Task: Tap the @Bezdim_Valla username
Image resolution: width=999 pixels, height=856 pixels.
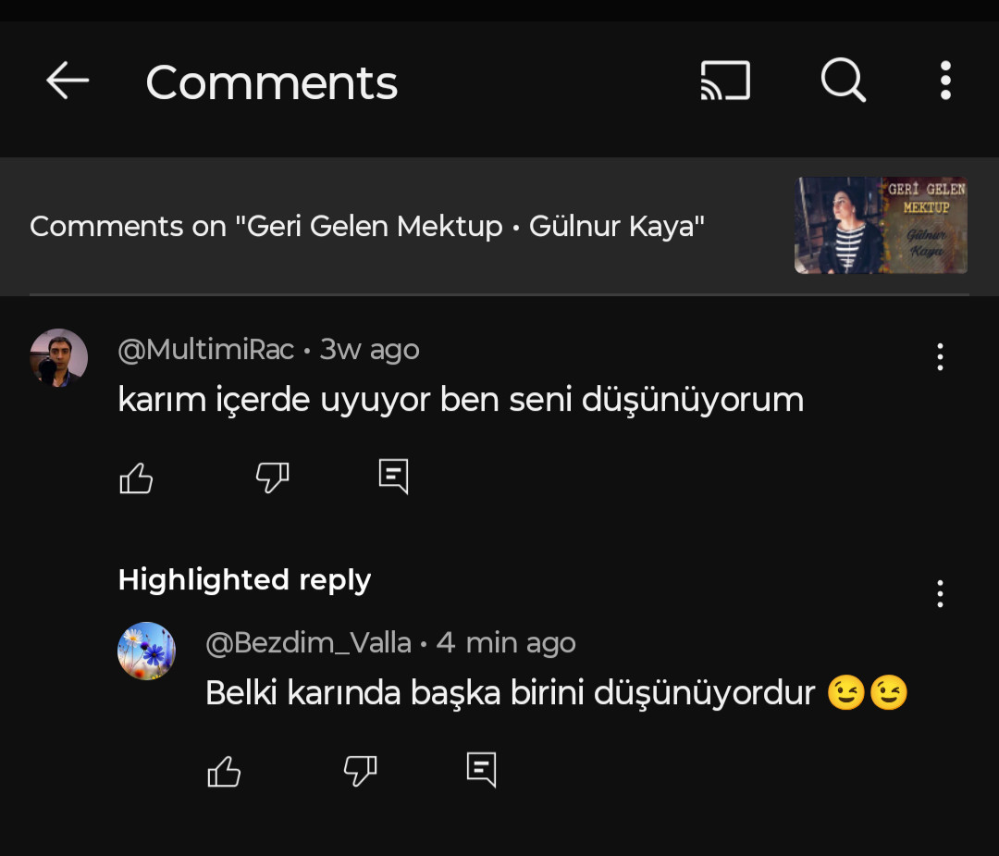Action: tap(308, 643)
